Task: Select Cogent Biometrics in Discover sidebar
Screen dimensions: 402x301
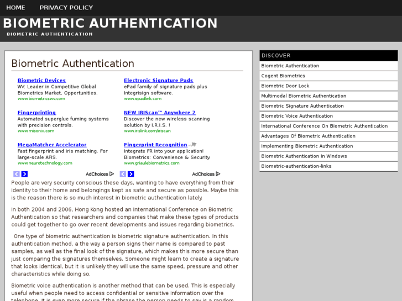Action: coord(328,76)
